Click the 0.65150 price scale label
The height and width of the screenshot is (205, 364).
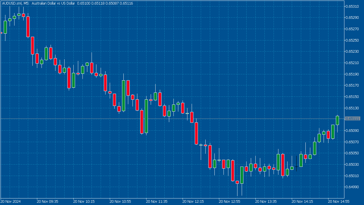tap(353, 97)
